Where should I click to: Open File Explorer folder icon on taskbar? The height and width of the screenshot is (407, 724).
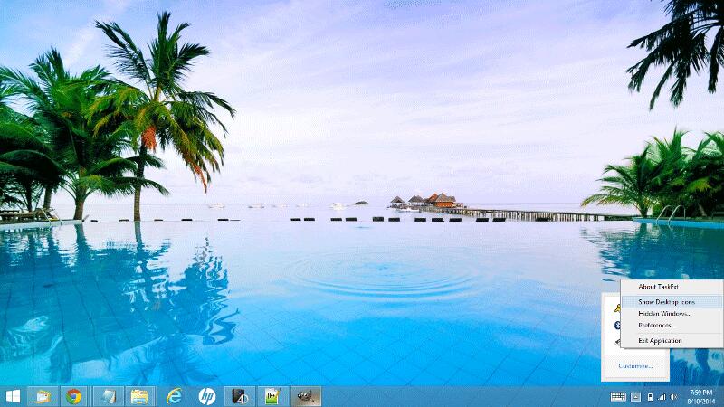[138, 396]
